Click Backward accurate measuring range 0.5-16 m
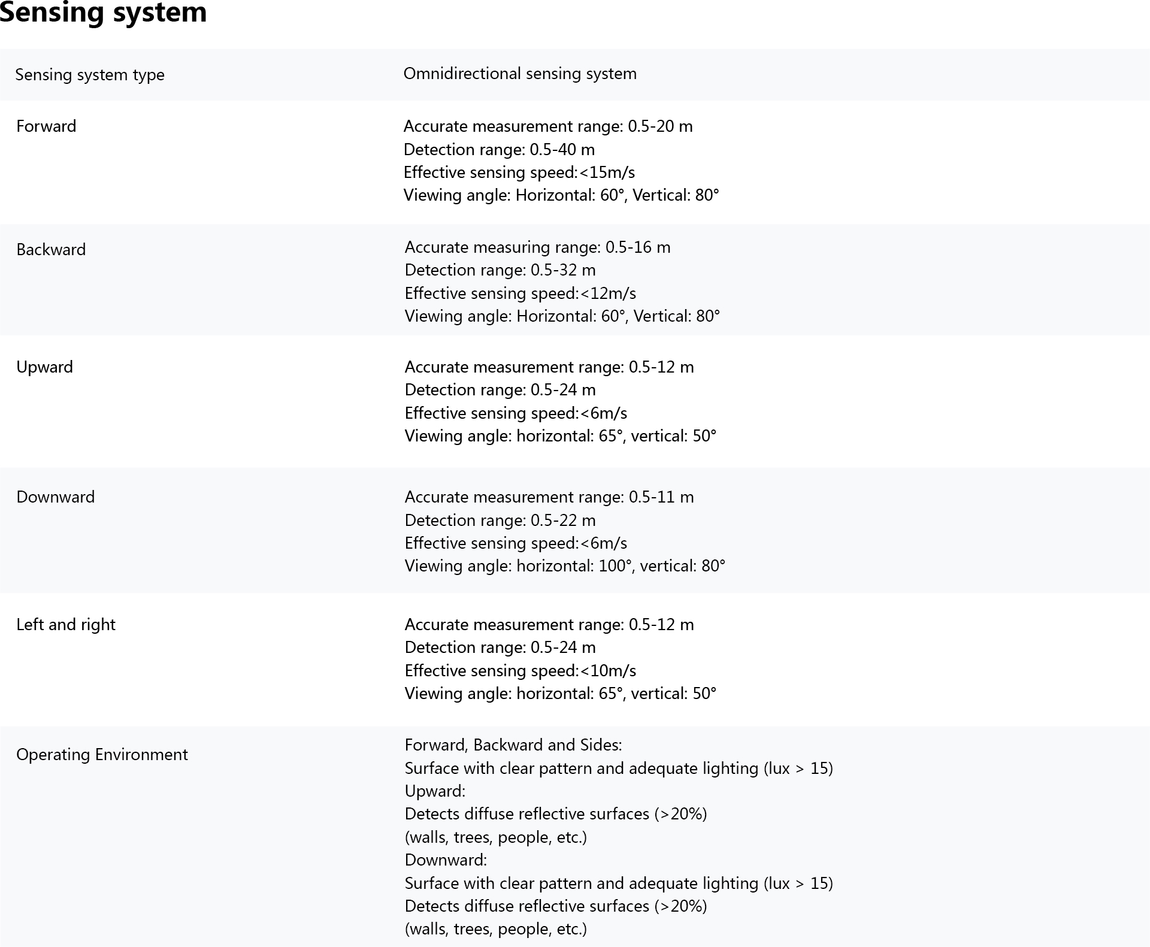The height and width of the screenshot is (947, 1150). point(537,247)
